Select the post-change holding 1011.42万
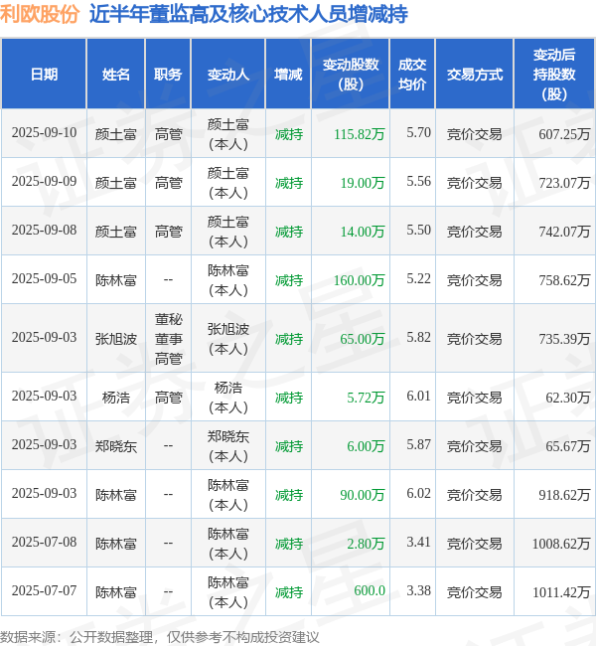The width and height of the screenshot is (596, 646). point(561,591)
